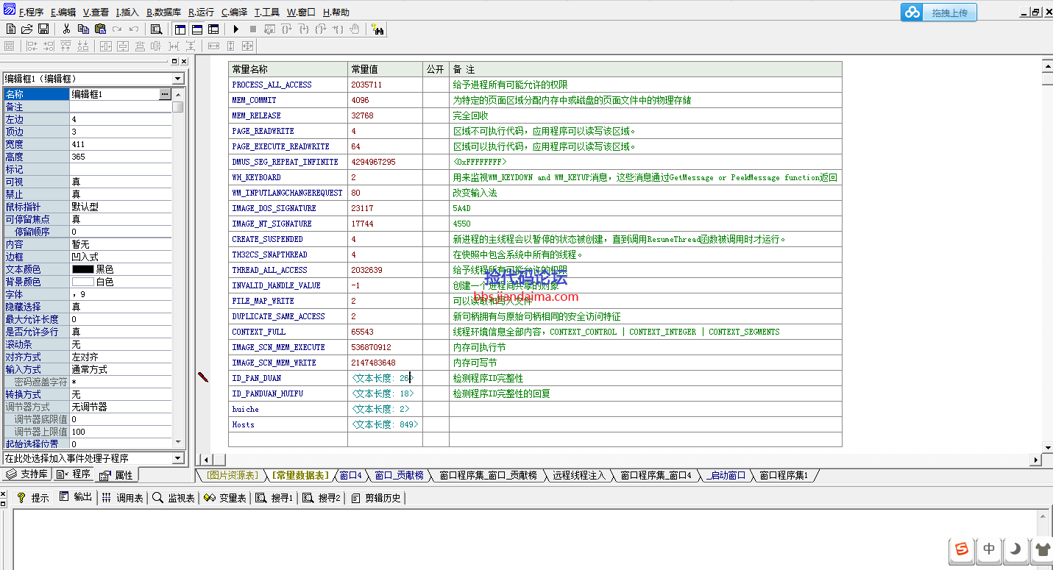Click the align-left edges layout icon

coord(32,46)
